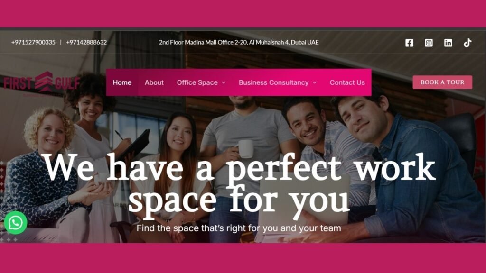The height and width of the screenshot is (273, 486).
Task: Select Business Consultancy in the navigation bar
Action: [273, 82]
